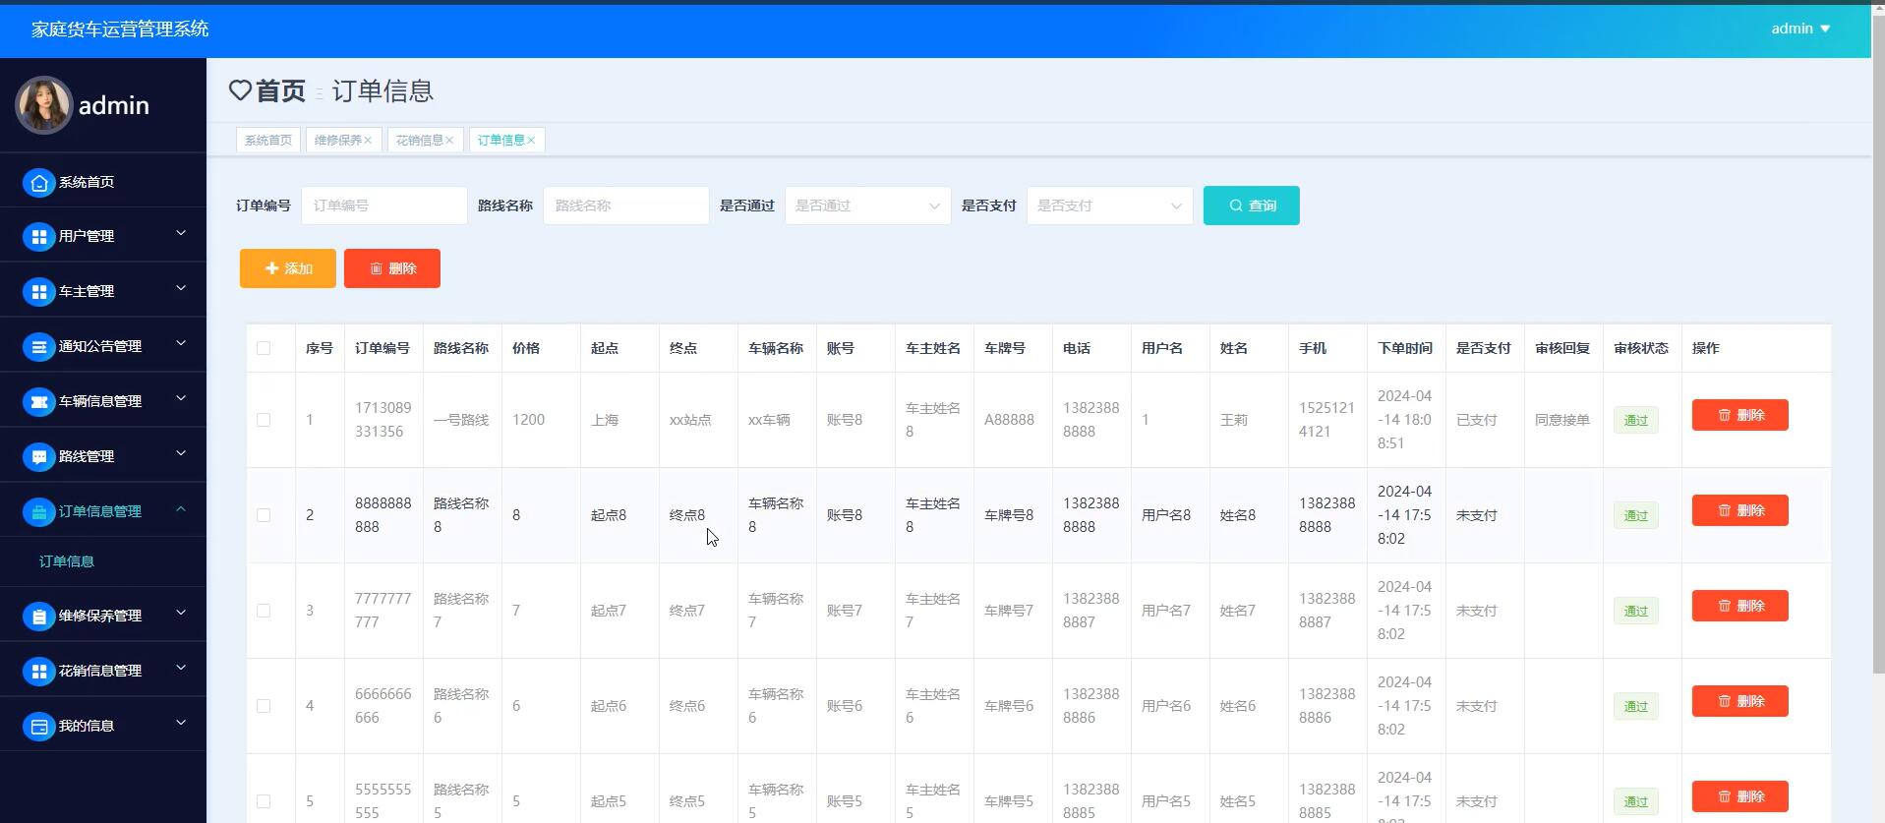This screenshot has width=1885, height=823.
Task: Click the 下单时间 column header
Action: (x=1404, y=348)
